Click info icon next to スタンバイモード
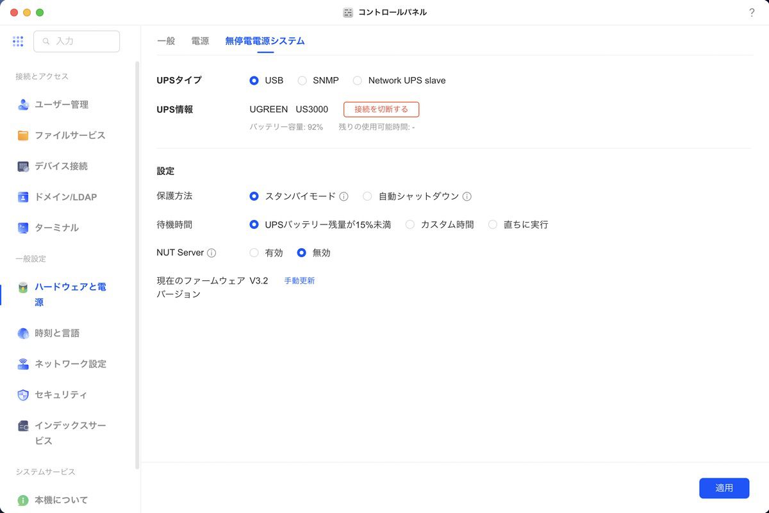 [x=344, y=196]
